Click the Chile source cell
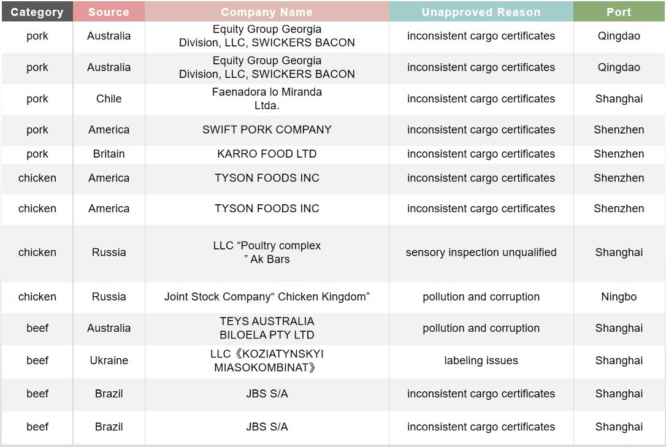The height and width of the screenshot is (447, 666). pyautogui.click(x=109, y=99)
